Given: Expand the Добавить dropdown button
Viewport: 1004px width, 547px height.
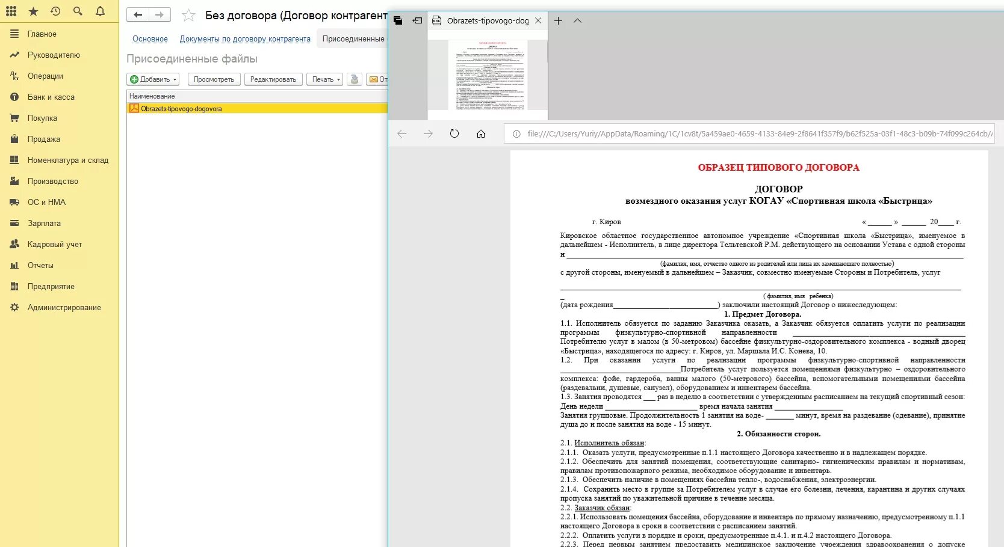Looking at the screenshot, I should click(154, 79).
